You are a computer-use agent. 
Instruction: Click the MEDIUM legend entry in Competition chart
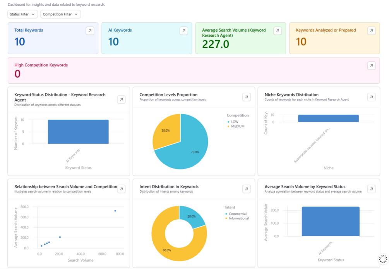point(236,126)
